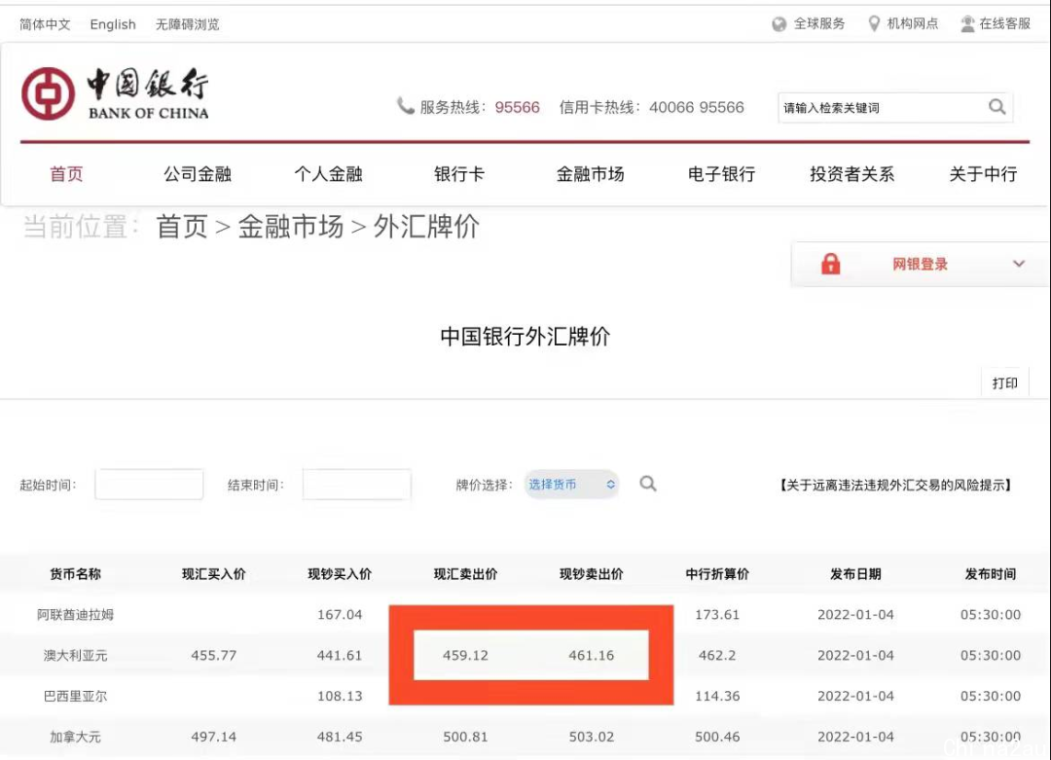Screen dimensions: 1051x760
Task: Select the 澳大利亚元 currency row name
Action: [75, 656]
